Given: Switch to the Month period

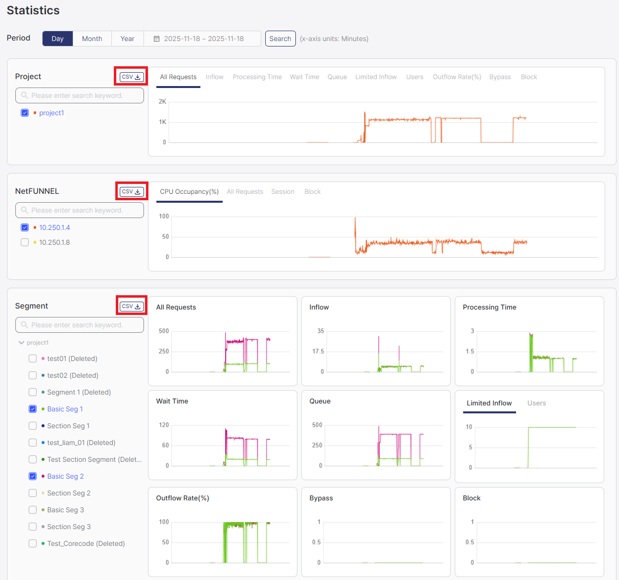Looking at the screenshot, I should click(x=92, y=39).
